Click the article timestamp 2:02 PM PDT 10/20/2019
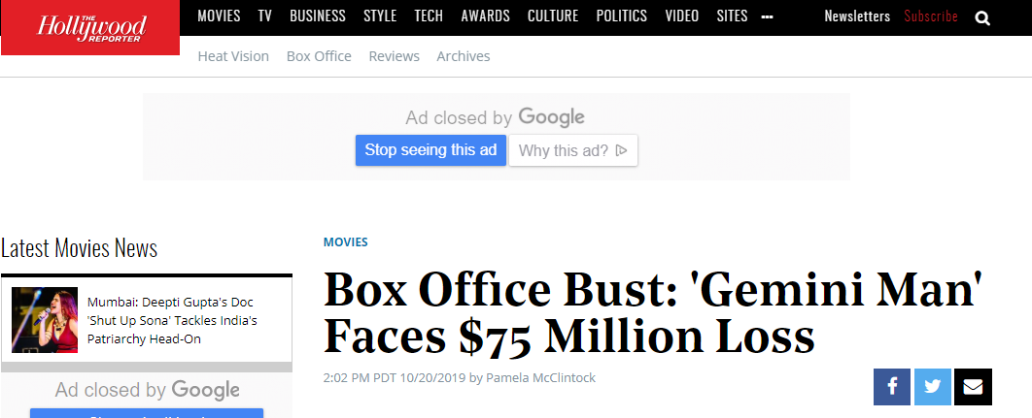The width and height of the screenshot is (1032, 418). click(x=395, y=378)
